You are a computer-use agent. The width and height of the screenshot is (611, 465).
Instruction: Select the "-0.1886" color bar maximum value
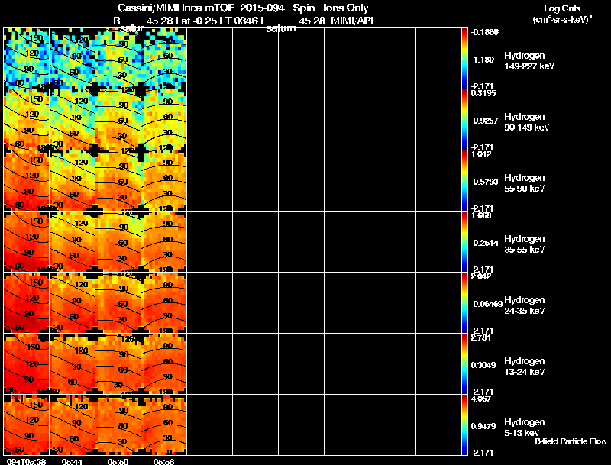485,32
